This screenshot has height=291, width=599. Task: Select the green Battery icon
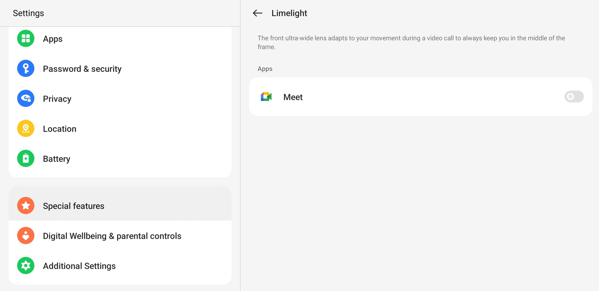click(x=26, y=158)
